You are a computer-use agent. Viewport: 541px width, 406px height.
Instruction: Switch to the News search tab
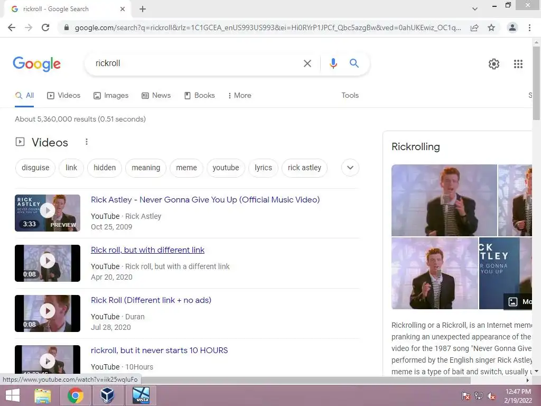point(156,96)
